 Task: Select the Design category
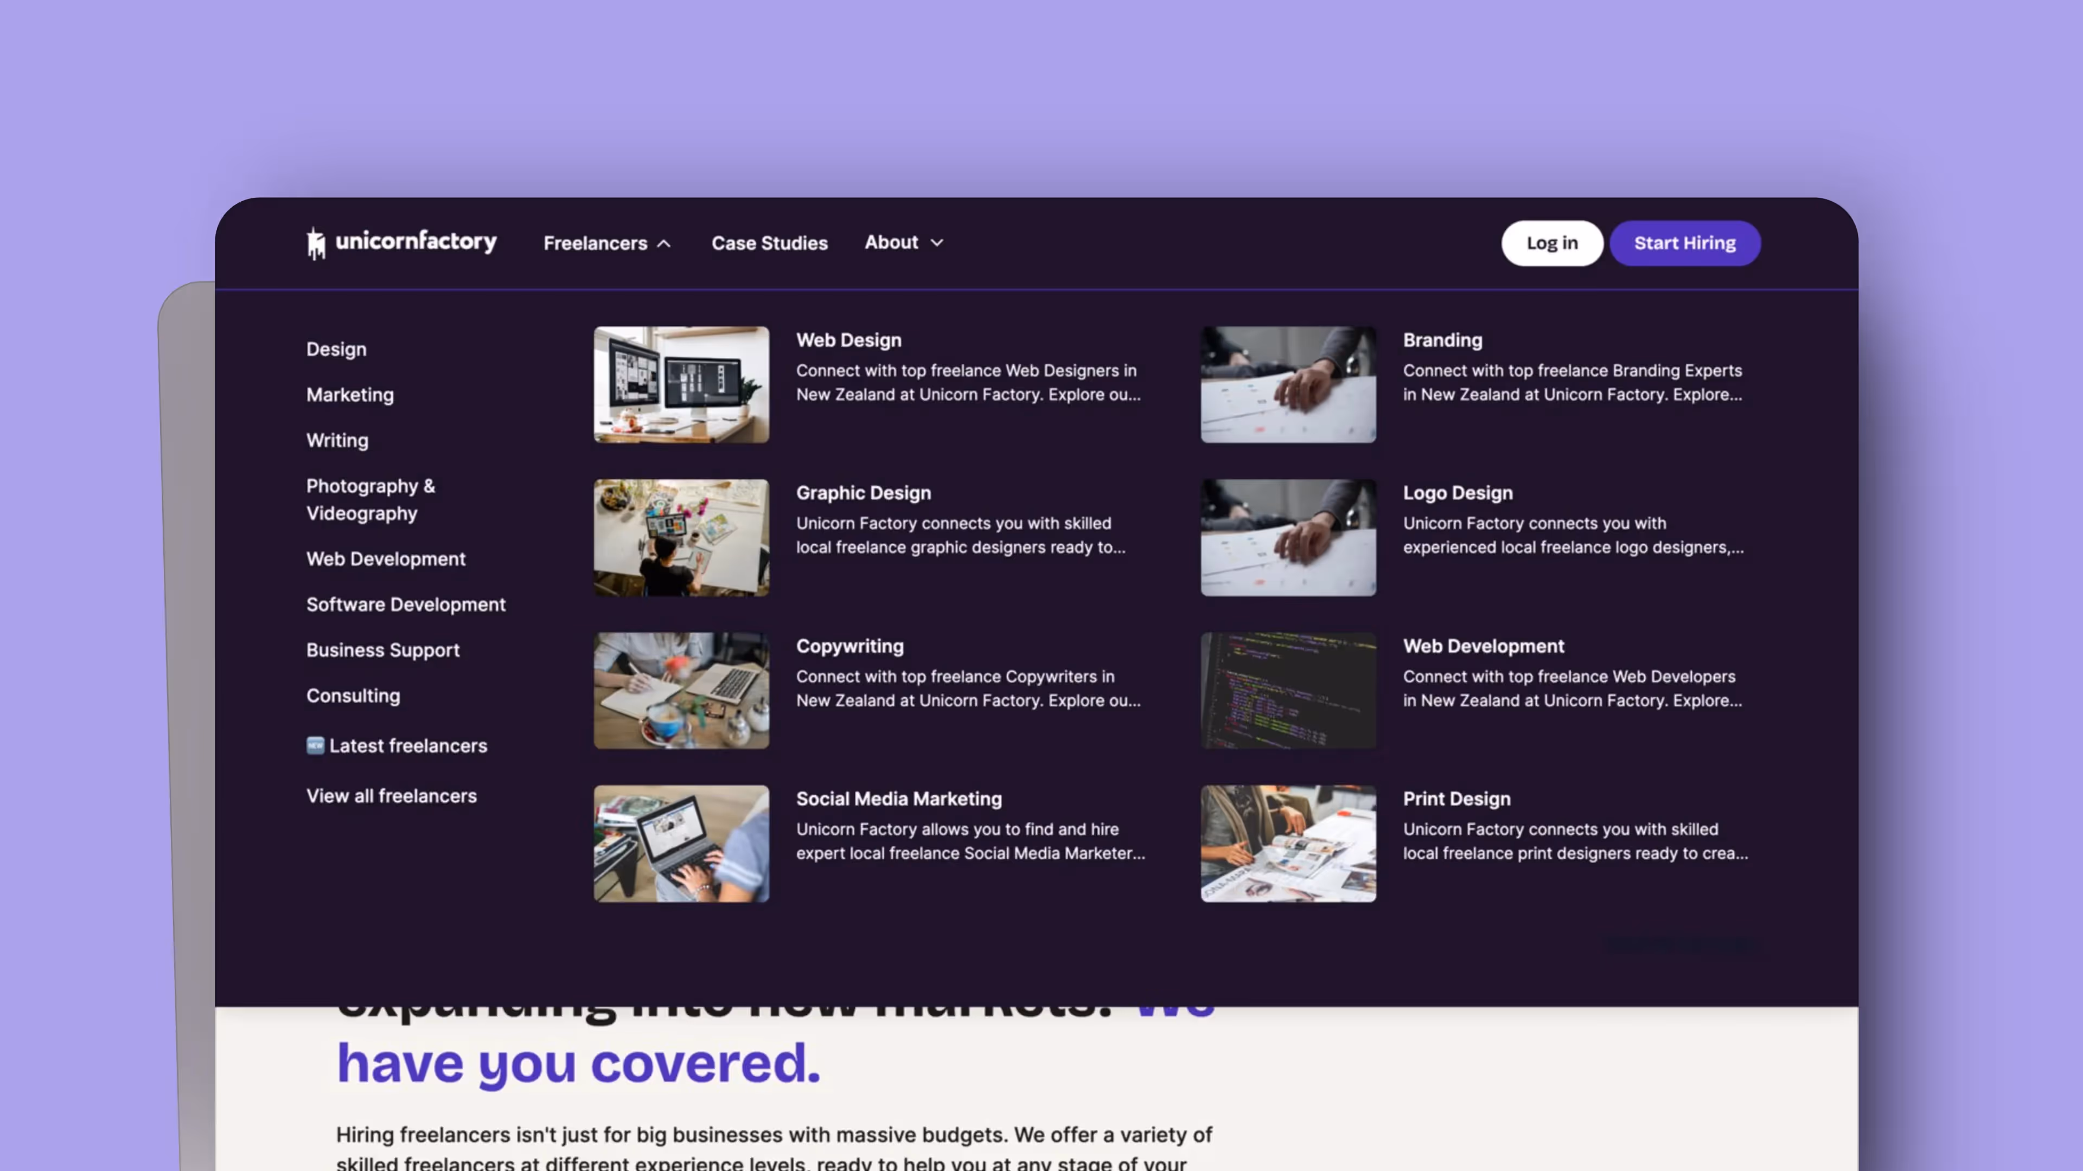(336, 349)
